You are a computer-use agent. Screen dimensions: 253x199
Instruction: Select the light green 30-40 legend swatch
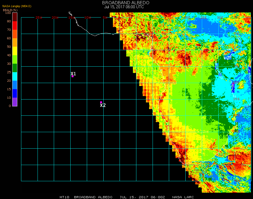(x=15, y=59)
